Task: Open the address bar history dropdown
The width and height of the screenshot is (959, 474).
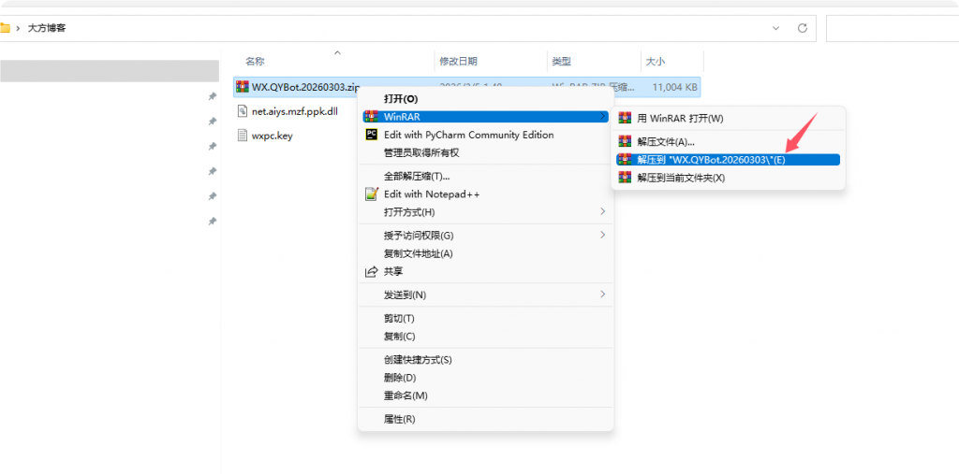Action: click(x=776, y=28)
